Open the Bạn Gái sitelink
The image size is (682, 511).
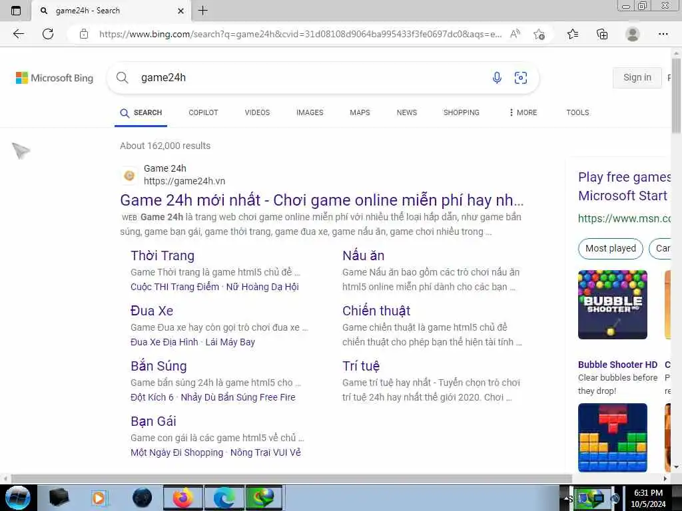pyautogui.click(x=153, y=421)
